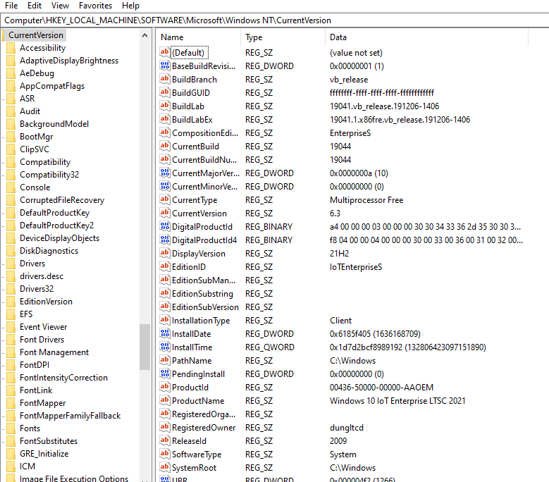Select the FontMapperFamilyFallback key

[70, 416]
